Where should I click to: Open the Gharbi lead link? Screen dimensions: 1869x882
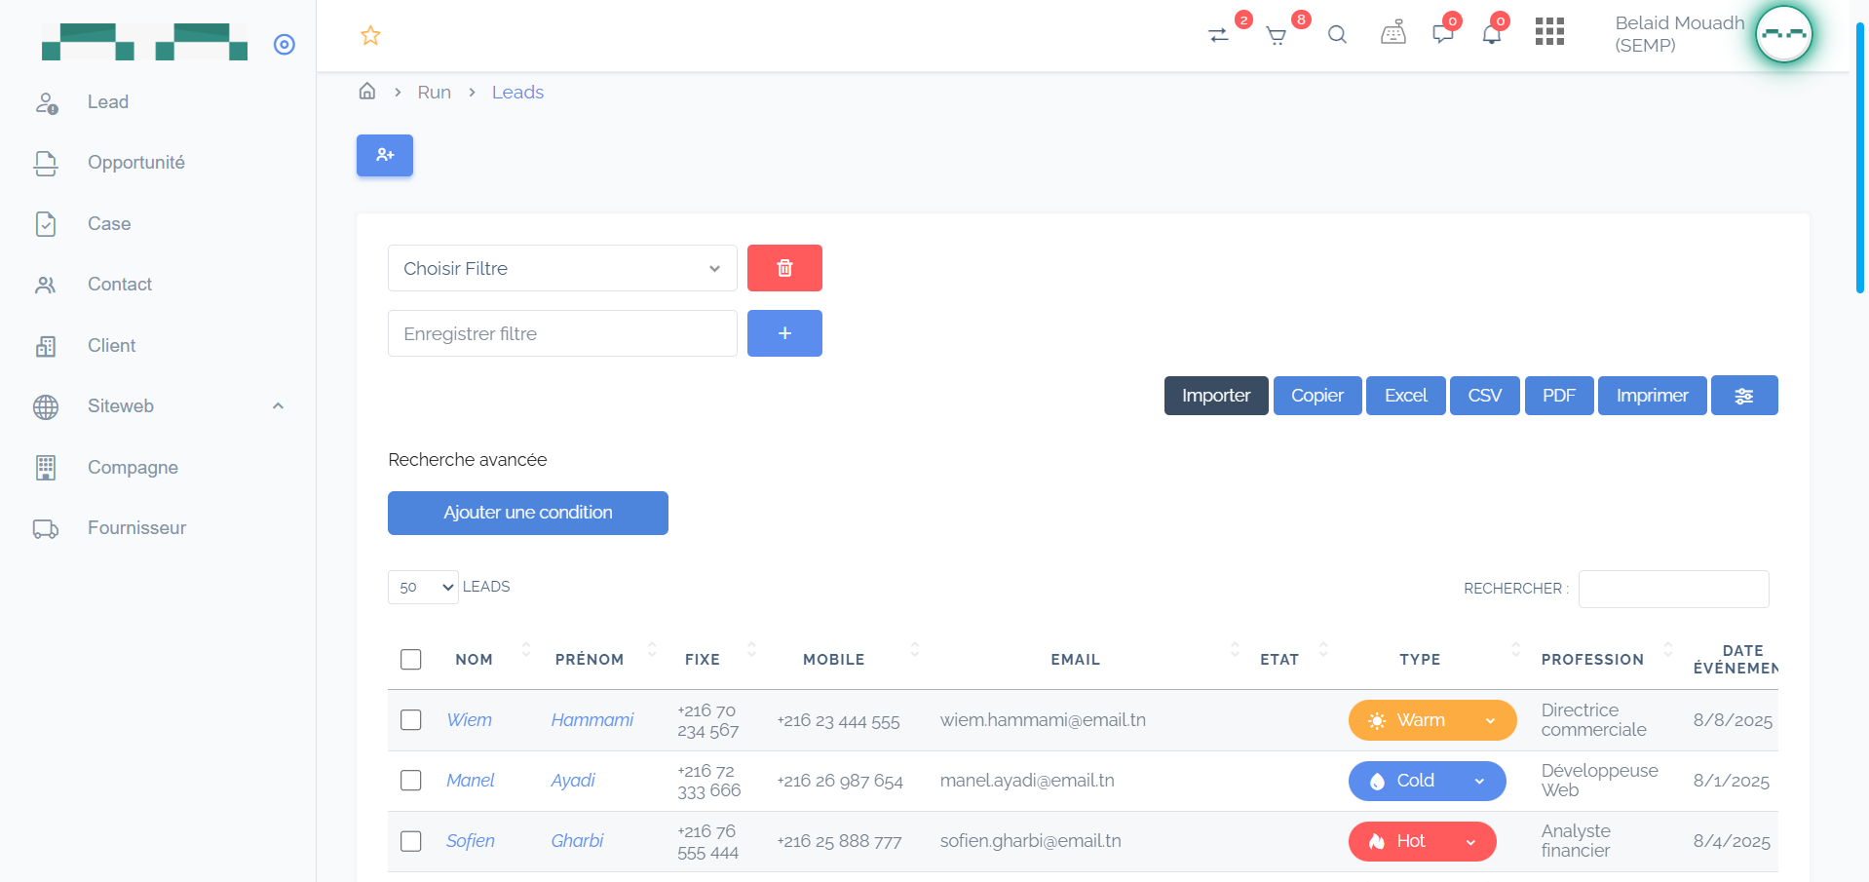pos(578,841)
